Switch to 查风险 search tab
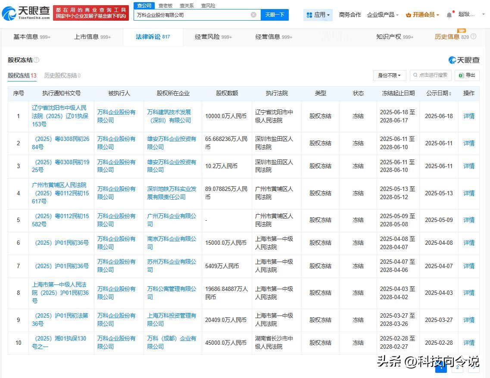The image size is (490, 378). (208, 6)
